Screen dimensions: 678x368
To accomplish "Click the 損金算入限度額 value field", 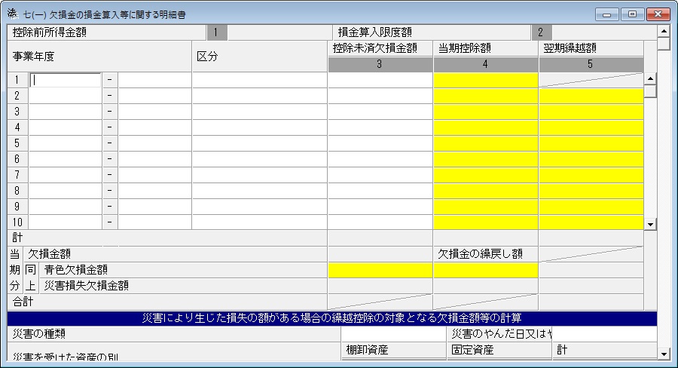I will (x=604, y=32).
